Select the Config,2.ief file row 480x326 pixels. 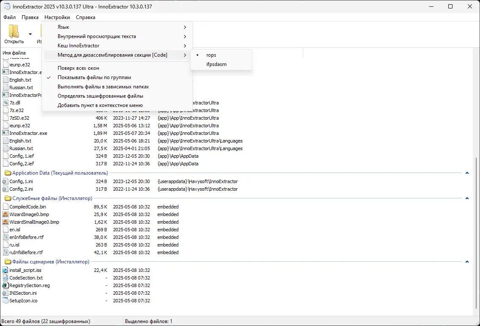[x=122, y=164]
